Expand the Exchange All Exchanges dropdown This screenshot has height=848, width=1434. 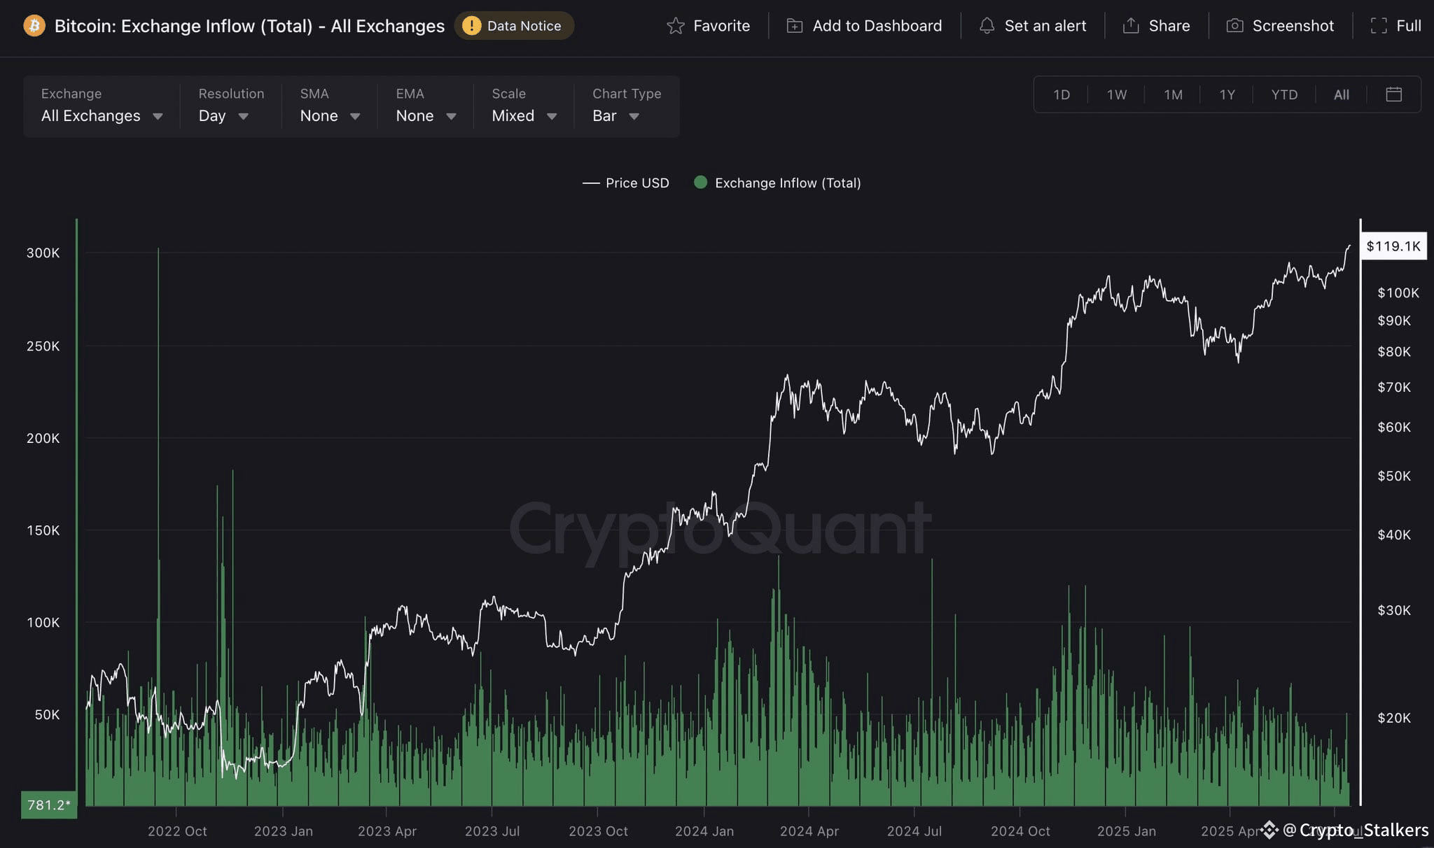point(102,106)
